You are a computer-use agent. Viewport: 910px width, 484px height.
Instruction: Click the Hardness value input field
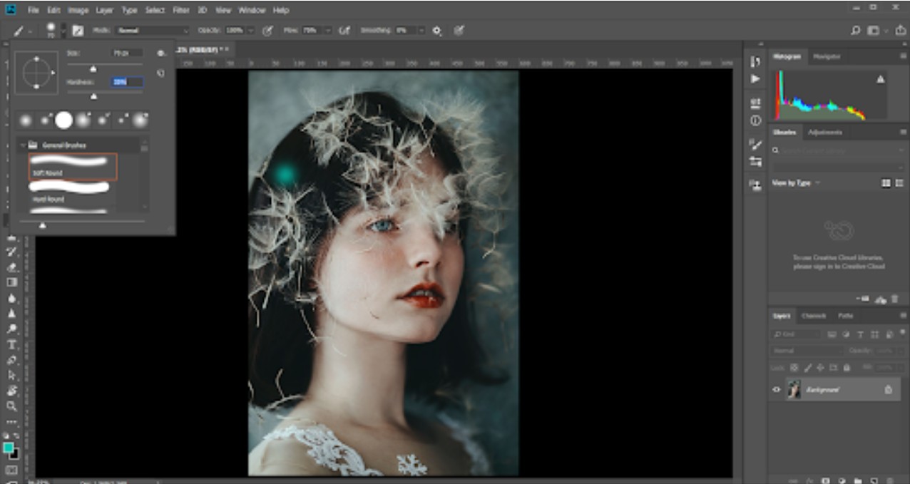tap(127, 83)
